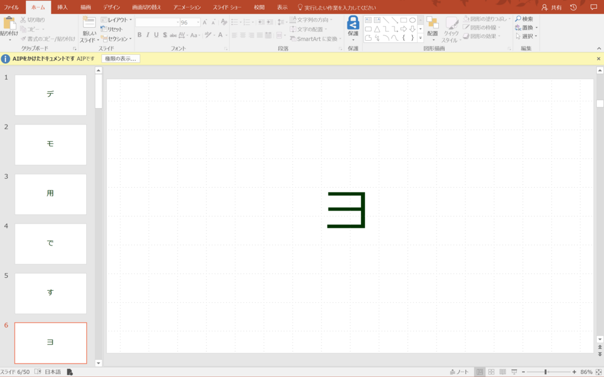The width and height of the screenshot is (604, 377).
Task: Select the left brace shape in gallery
Action: click(x=403, y=38)
